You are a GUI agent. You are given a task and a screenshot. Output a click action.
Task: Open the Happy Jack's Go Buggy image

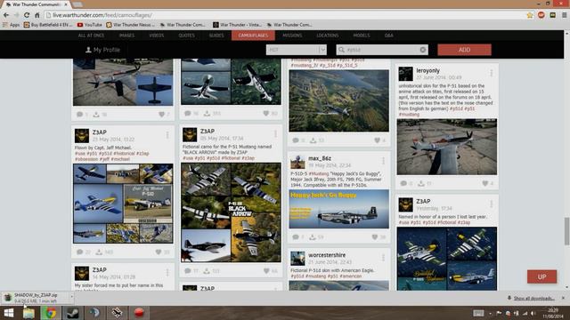[x=338, y=209]
